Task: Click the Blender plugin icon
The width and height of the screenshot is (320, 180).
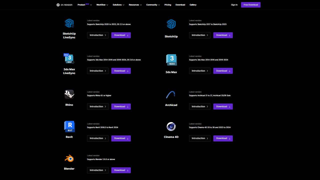Action: point(69,158)
